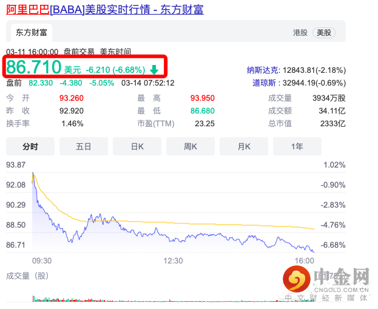
Task: Click the 12:30 time axis label
Action: [173, 261]
